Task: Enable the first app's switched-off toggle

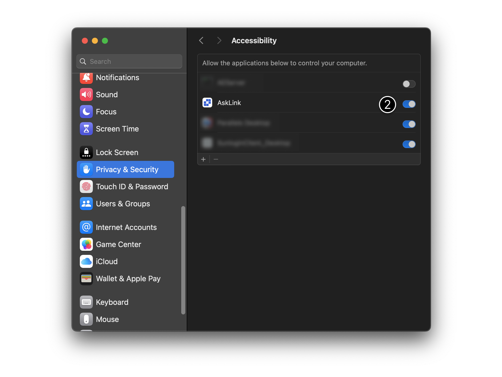Action: coord(409,84)
